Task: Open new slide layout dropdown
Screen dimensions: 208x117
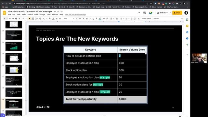Action: tap(7, 19)
